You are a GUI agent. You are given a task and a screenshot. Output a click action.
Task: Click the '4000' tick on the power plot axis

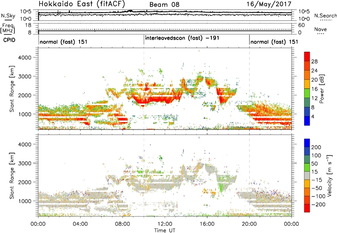tap(24, 58)
